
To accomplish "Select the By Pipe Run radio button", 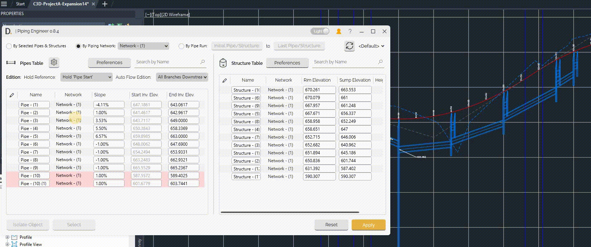I will click(181, 46).
